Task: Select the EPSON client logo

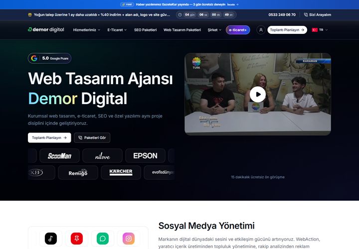Action: (145, 156)
